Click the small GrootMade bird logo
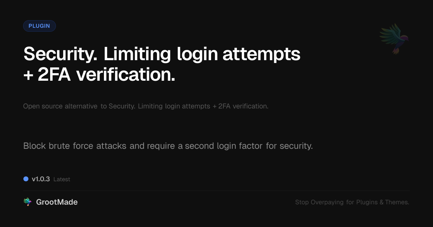Image resolution: width=433 pixels, height=227 pixels. [x=27, y=202]
